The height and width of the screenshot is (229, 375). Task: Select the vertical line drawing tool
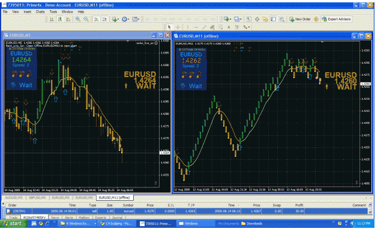click(187, 27)
